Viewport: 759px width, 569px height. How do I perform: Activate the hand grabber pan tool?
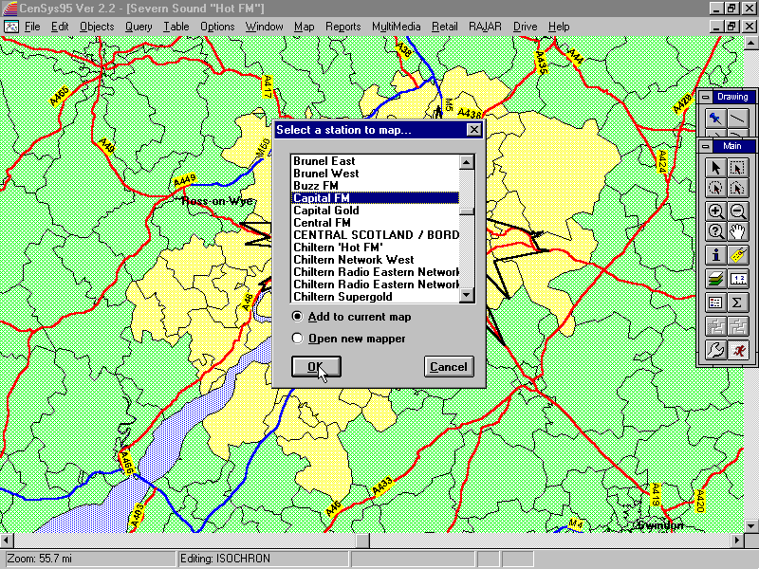pyautogui.click(x=737, y=231)
